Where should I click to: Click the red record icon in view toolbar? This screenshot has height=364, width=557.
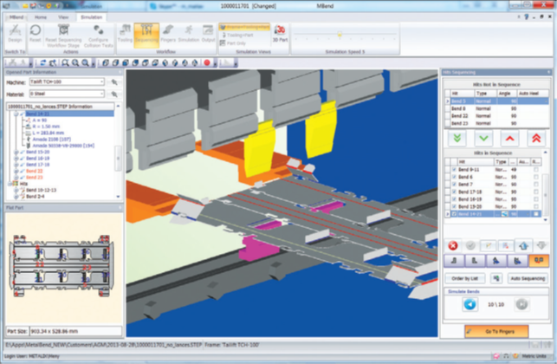[x=207, y=63]
